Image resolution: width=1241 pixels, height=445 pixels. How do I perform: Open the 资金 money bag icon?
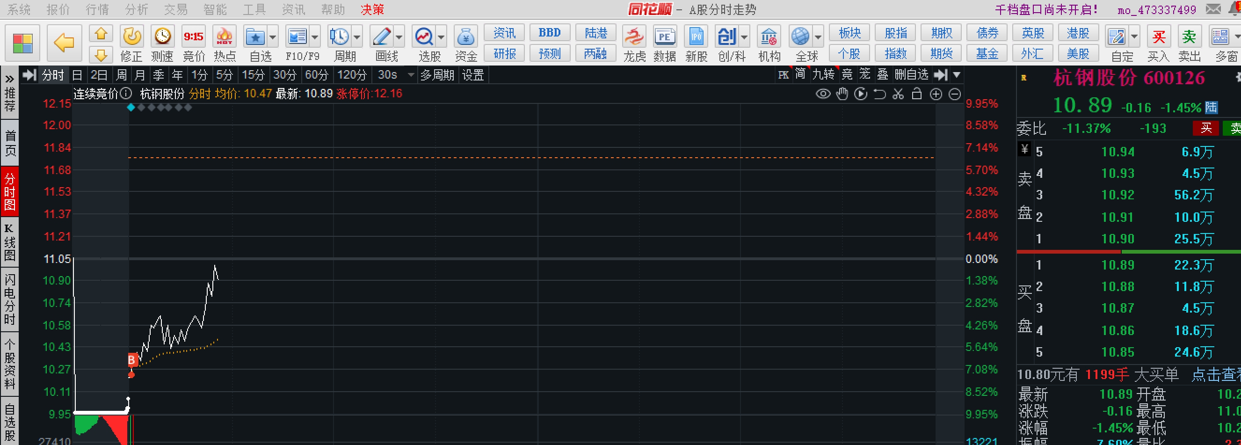[466, 36]
